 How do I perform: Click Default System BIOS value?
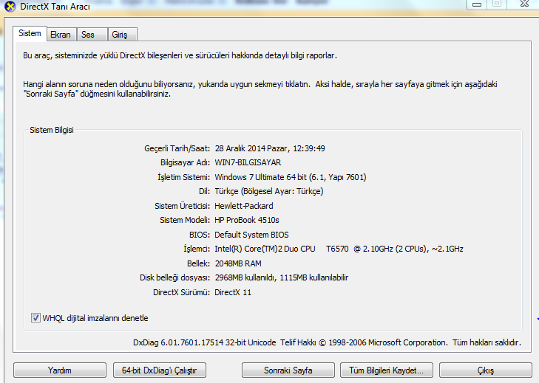click(251, 235)
